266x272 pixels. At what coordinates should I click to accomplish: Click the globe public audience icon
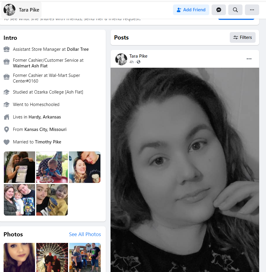(x=138, y=62)
